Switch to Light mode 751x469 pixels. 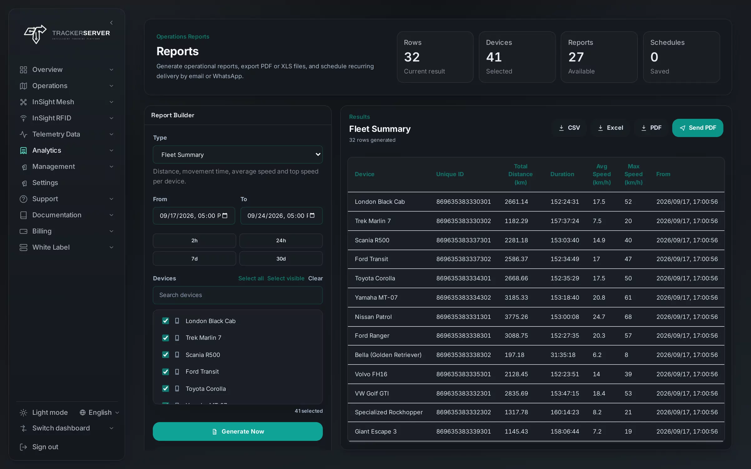point(44,412)
